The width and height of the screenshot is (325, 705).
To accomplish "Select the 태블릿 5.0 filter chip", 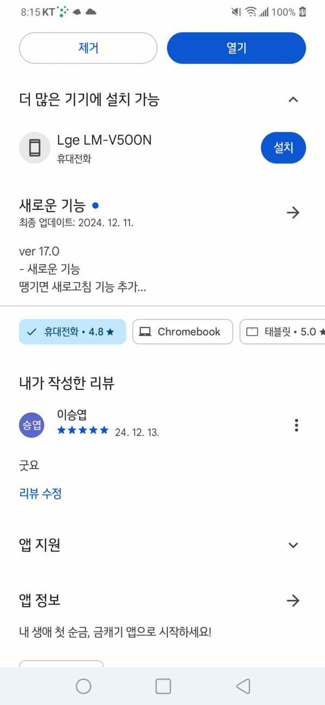I will click(282, 332).
